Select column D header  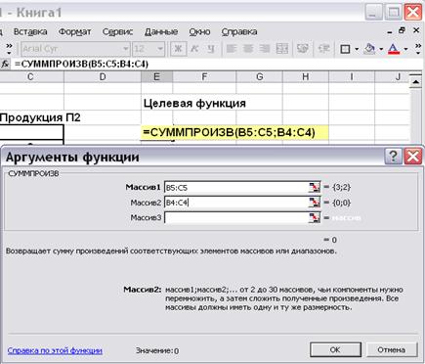[103, 77]
